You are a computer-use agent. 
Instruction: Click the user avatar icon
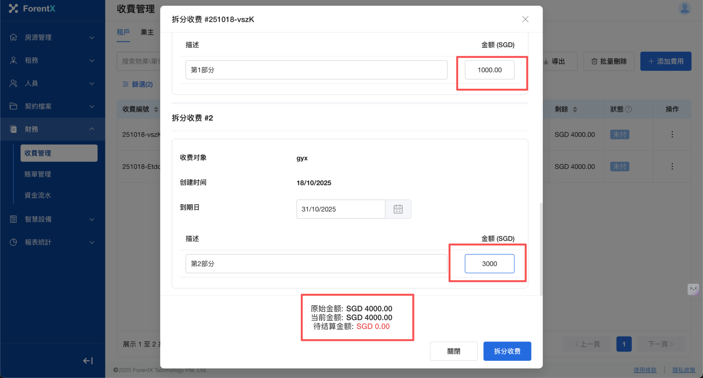[x=685, y=8]
